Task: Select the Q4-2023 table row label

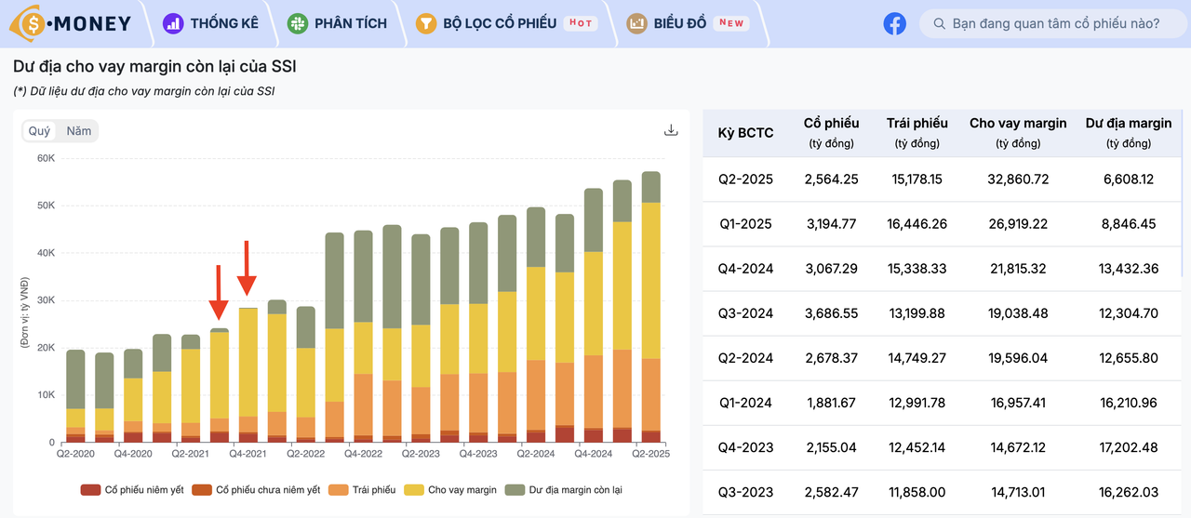Action: (745, 447)
